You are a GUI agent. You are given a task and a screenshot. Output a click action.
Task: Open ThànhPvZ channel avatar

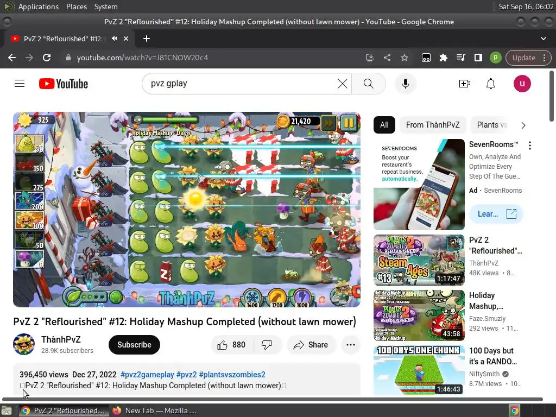(x=24, y=344)
